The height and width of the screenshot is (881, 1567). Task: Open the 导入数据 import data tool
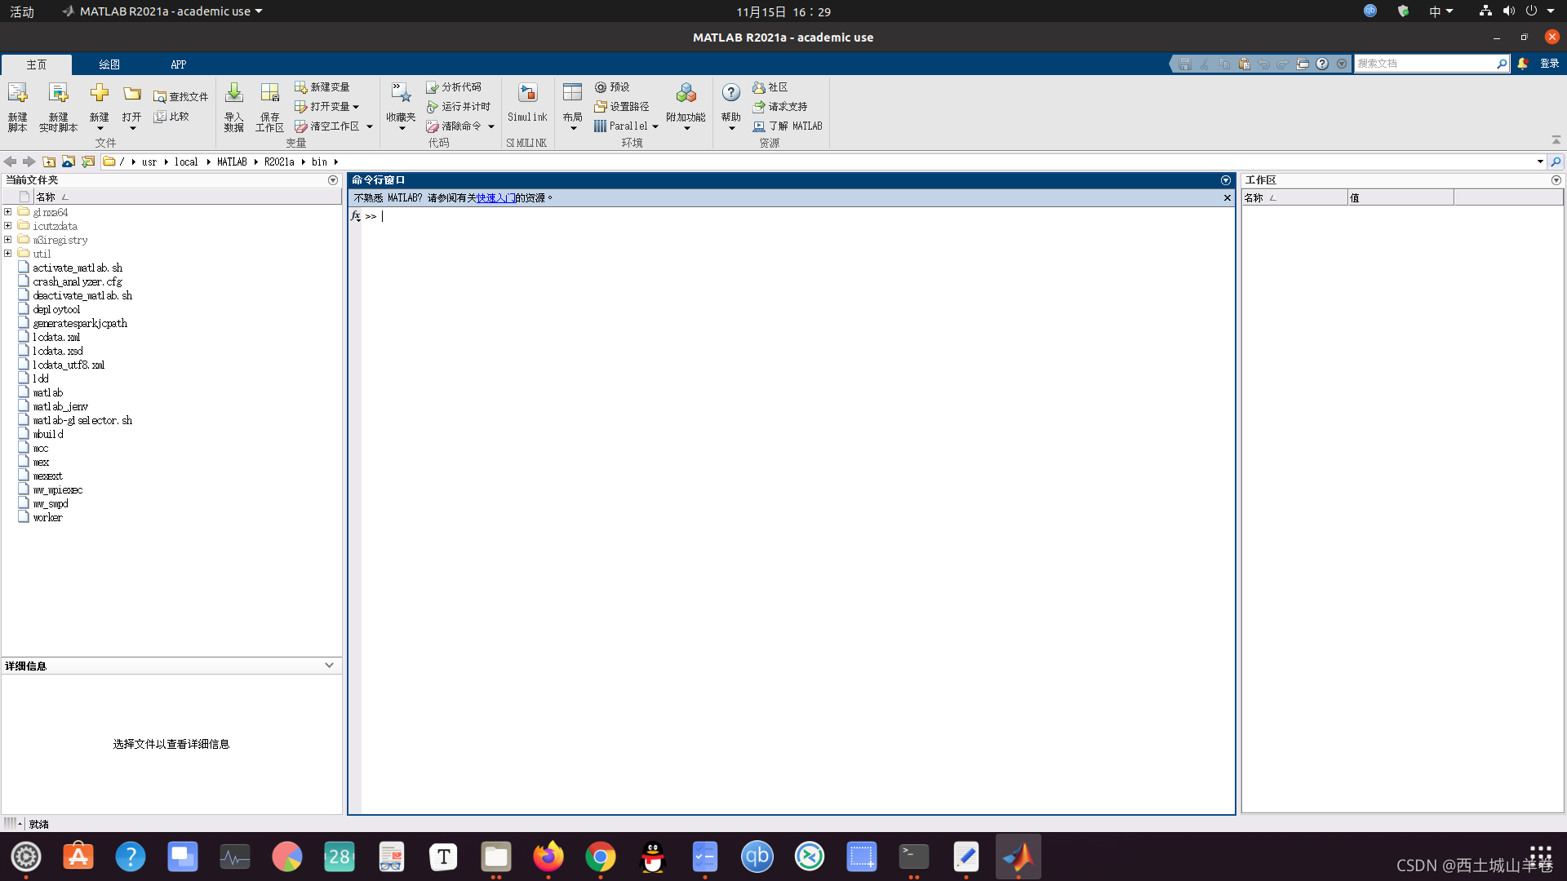tap(233, 106)
